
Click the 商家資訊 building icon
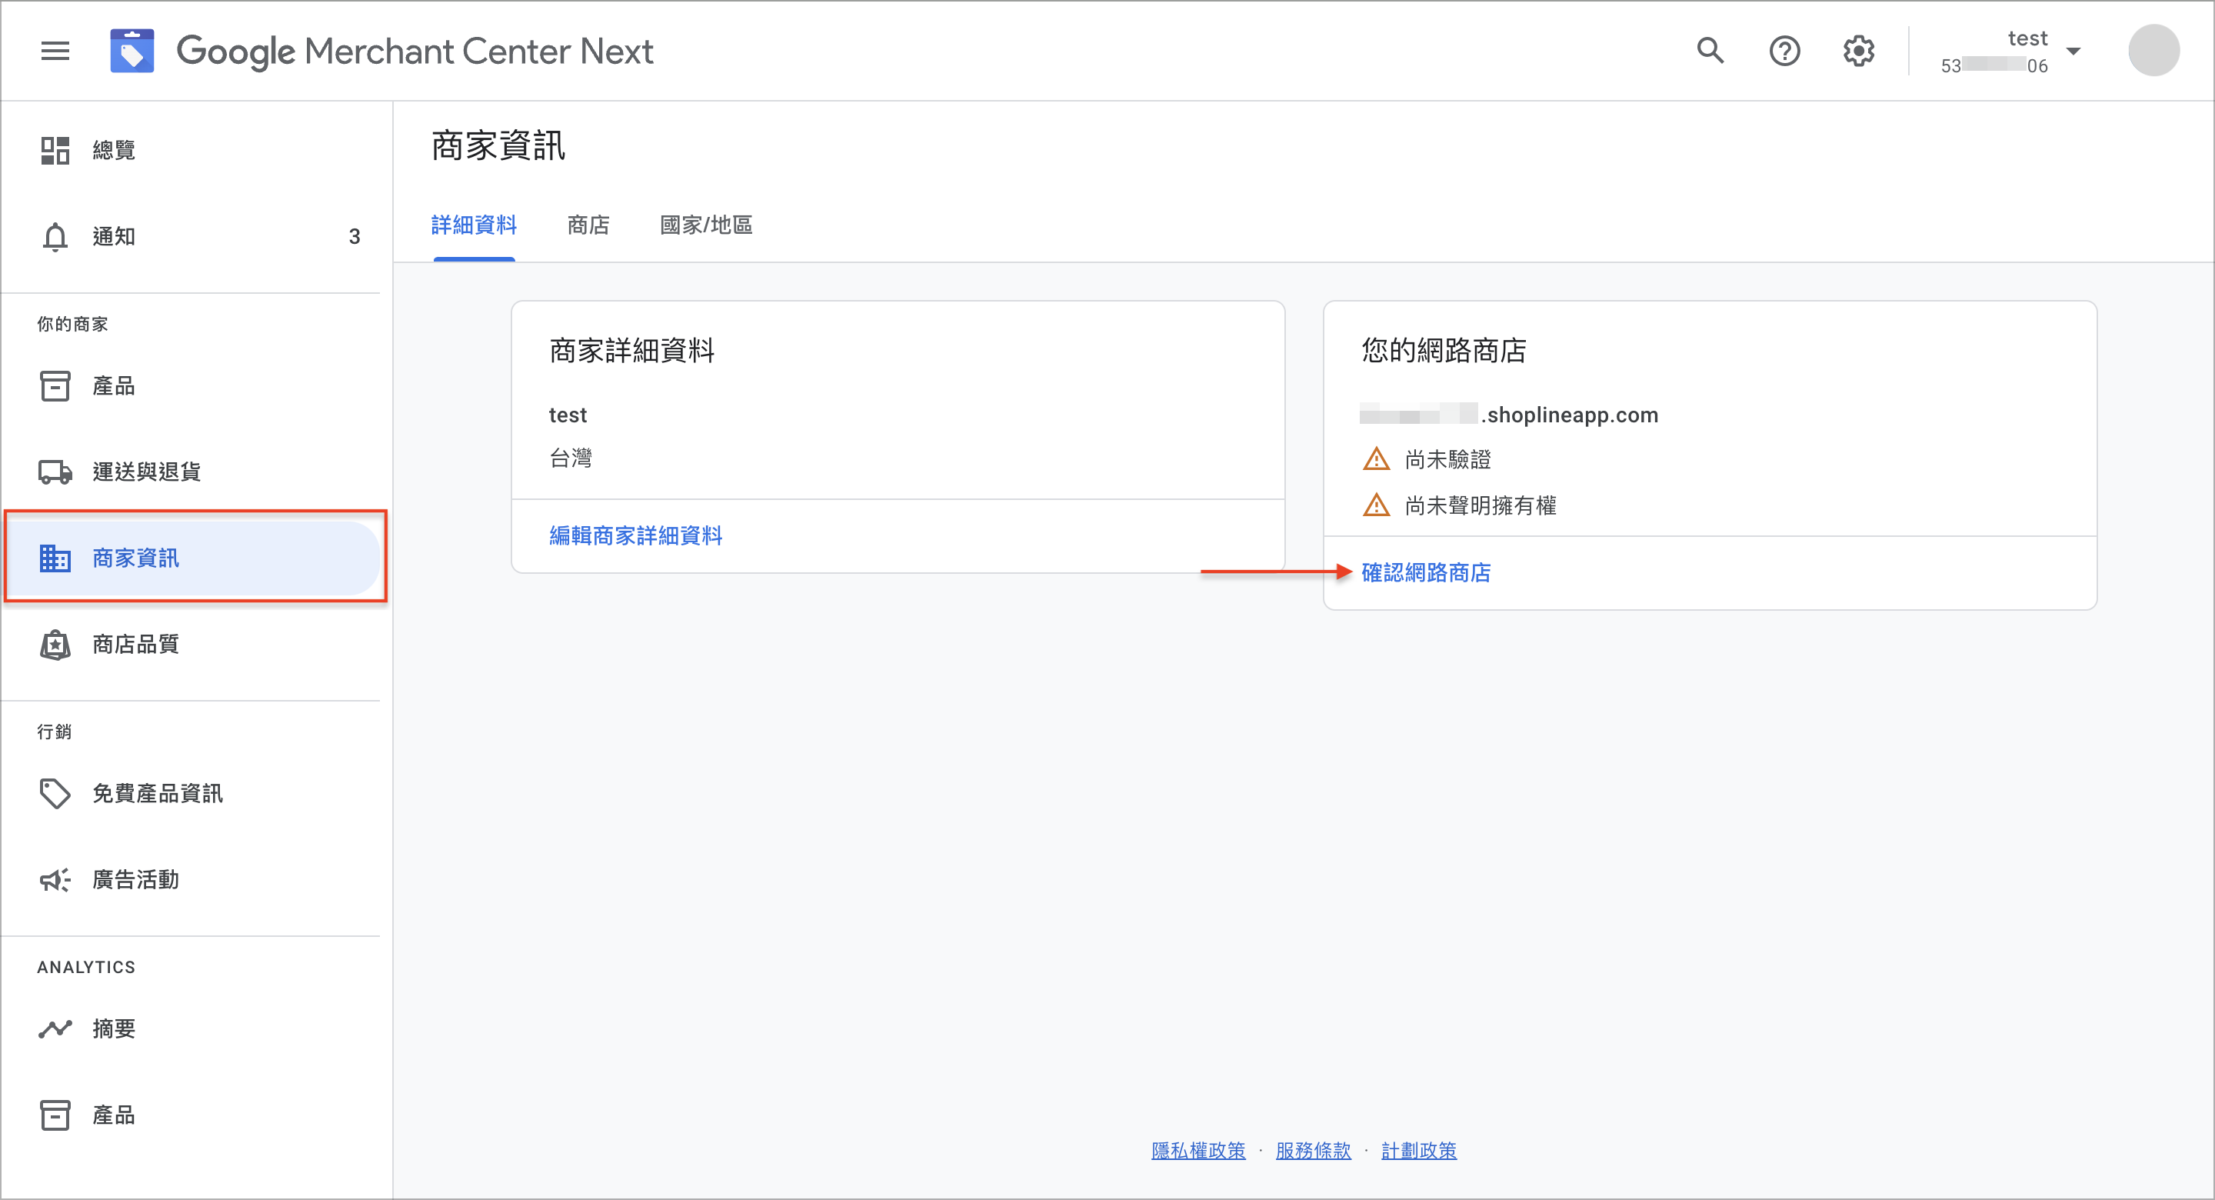click(x=55, y=558)
